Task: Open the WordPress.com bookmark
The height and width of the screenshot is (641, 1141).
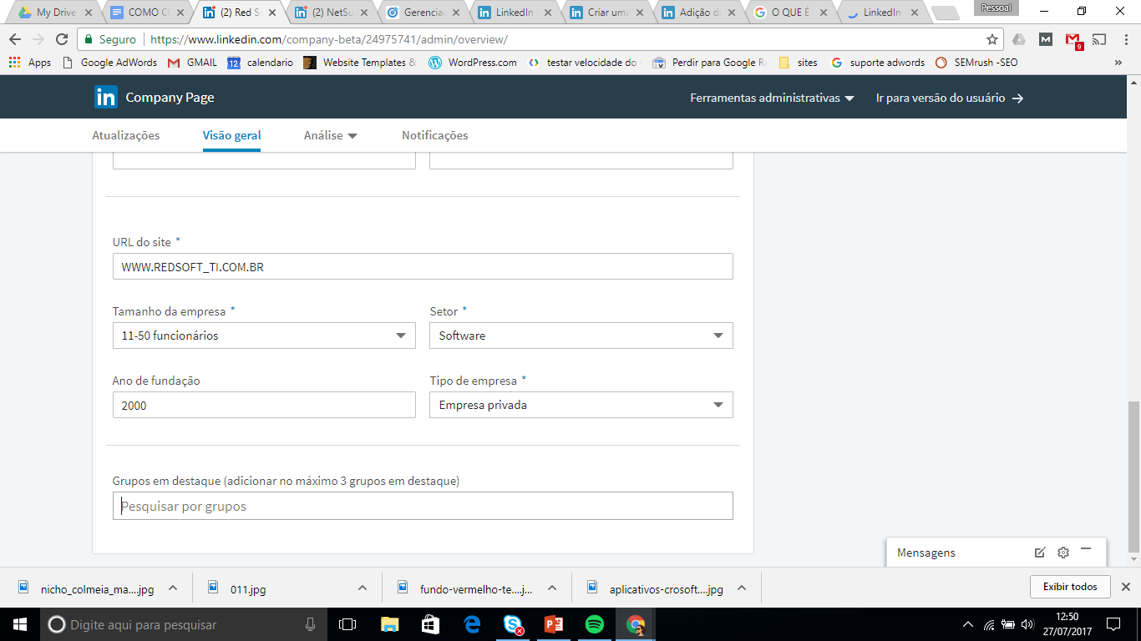Action: [473, 63]
